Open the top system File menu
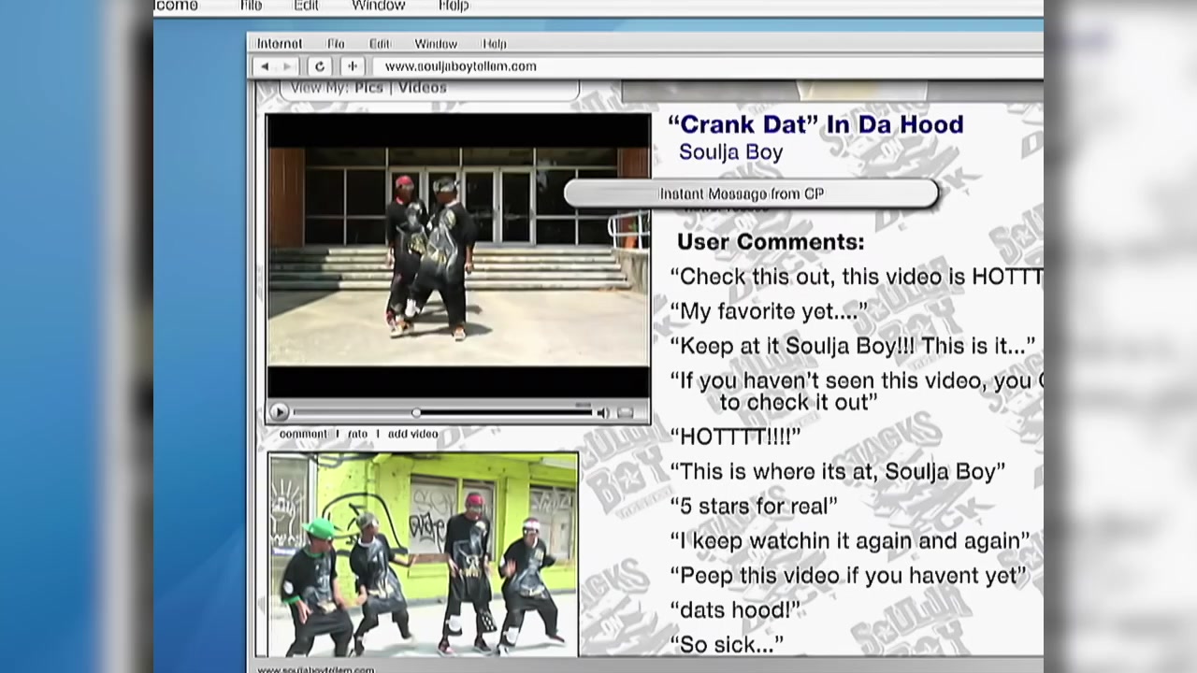This screenshot has width=1197, height=673. pos(251,6)
